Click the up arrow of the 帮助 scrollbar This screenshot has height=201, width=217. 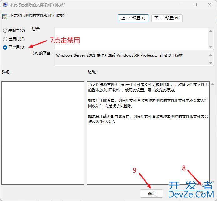(213, 84)
